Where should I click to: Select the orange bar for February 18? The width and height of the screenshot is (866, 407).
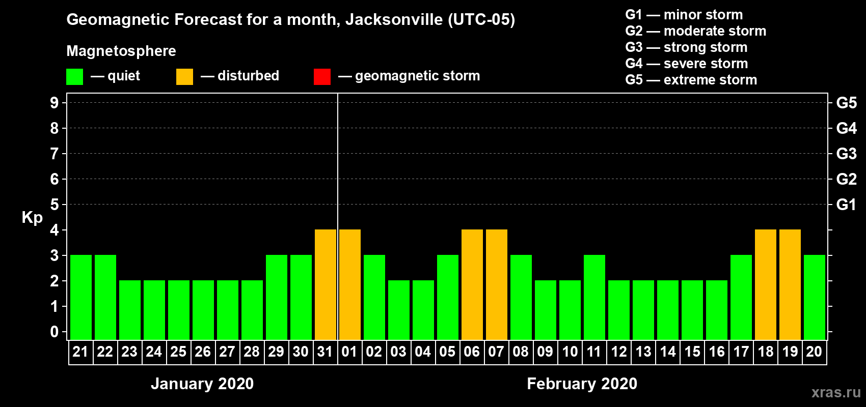tap(766, 285)
